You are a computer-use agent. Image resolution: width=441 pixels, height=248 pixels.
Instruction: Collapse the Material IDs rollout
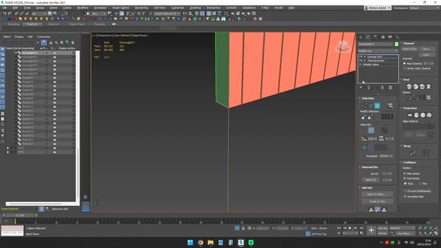pos(369,167)
